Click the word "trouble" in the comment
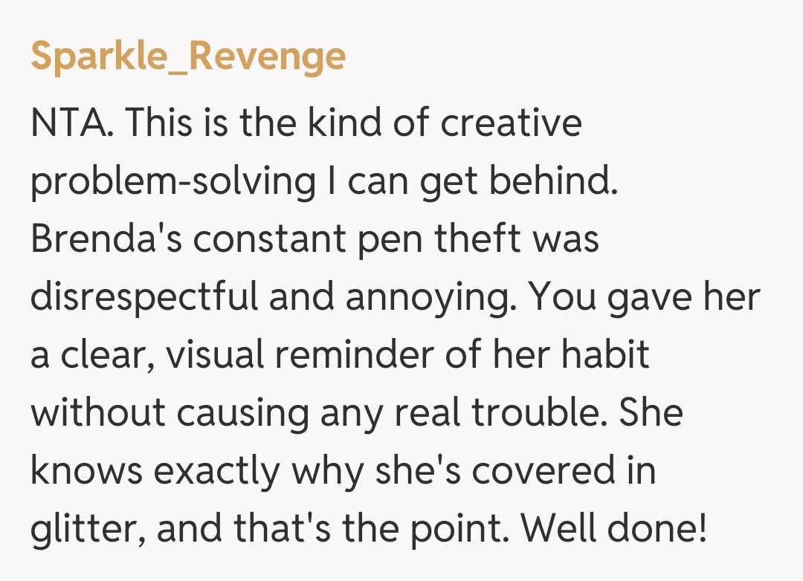Image resolution: width=803 pixels, height=581 pixels. tap(534, 413)
